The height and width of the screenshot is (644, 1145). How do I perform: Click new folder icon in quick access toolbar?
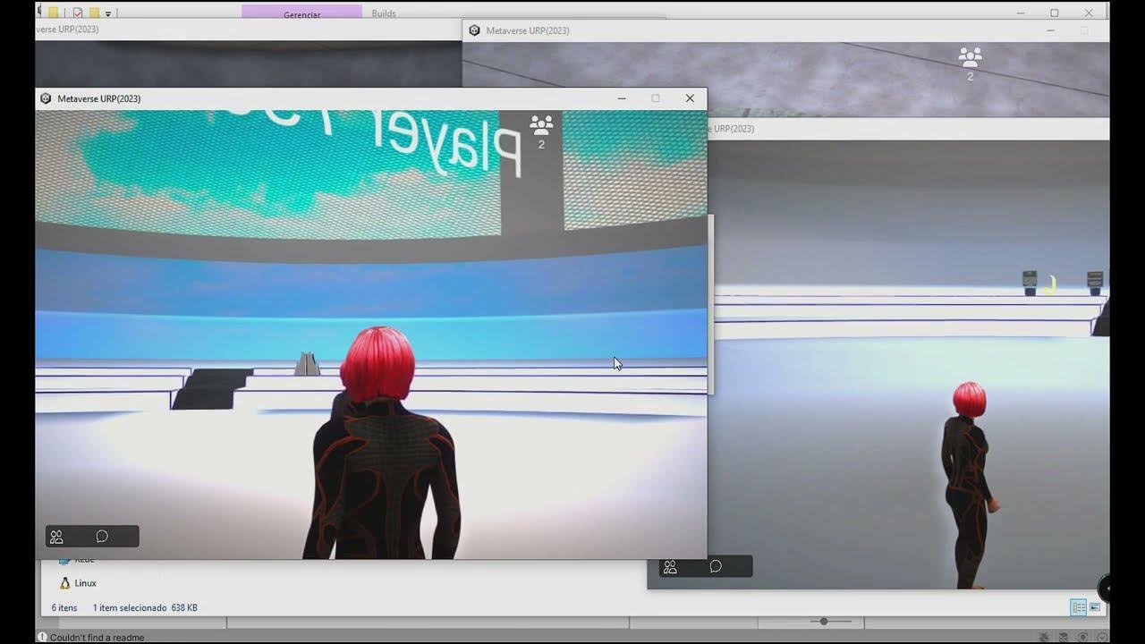tap(94, 13)
